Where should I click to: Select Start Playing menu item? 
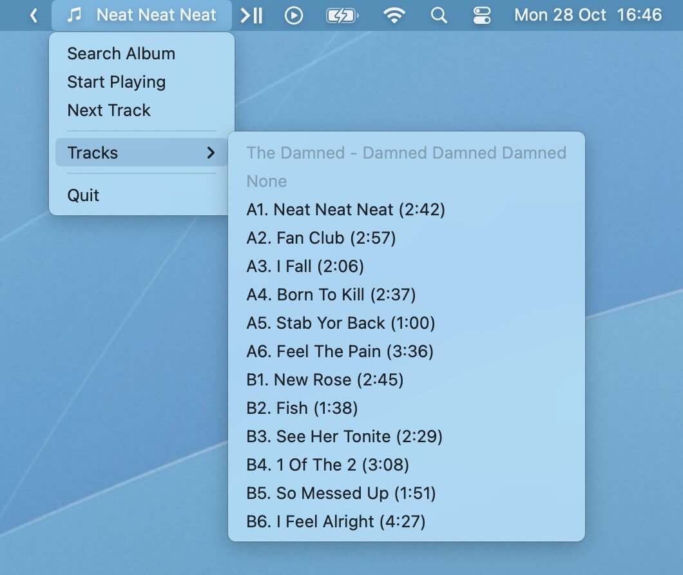tap(117, 82)
